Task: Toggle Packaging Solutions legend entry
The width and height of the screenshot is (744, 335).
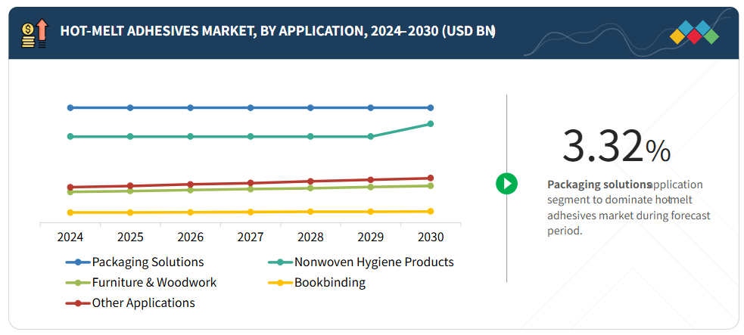Action: point(148,262)
